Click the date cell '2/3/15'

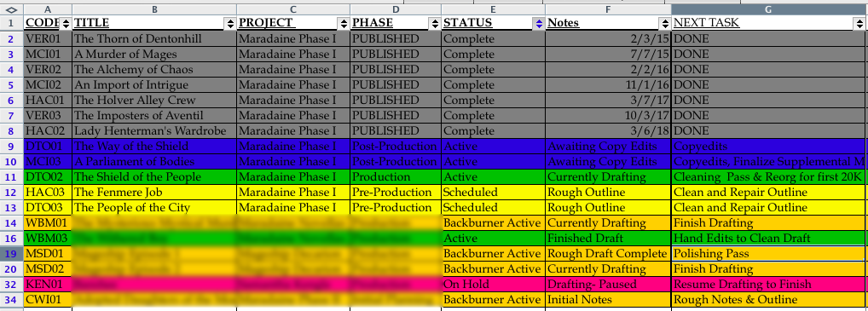[609, 38]
